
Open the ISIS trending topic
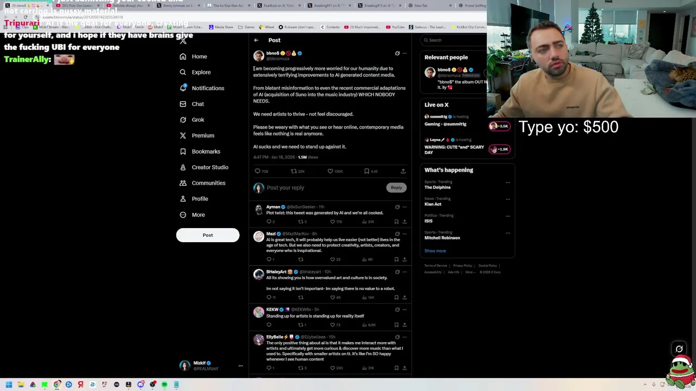[x=428, y=221]
